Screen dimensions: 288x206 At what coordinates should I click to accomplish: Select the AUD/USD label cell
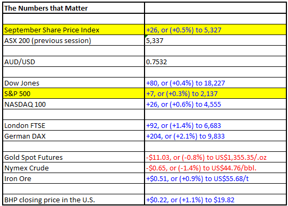point(74,62)
